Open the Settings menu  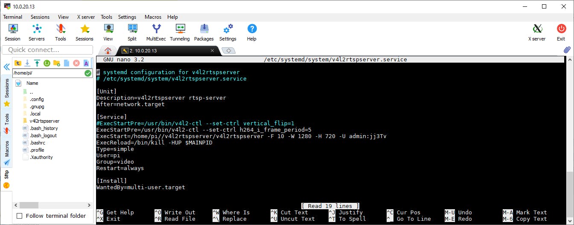click(x=127, y=17)
